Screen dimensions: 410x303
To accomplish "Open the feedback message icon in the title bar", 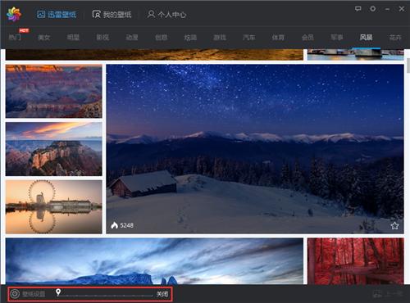I will coord(358,9).
